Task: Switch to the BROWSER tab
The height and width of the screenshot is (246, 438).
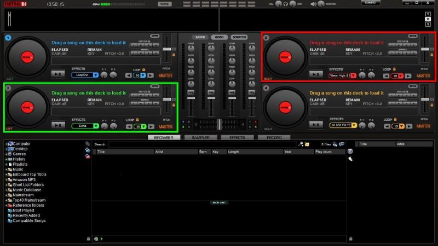Action: [164, 138]
